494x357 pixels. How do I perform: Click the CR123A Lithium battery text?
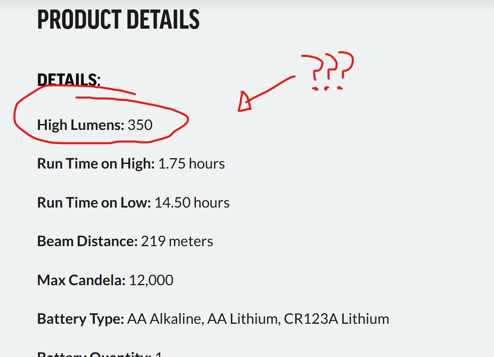click(337, 319)
